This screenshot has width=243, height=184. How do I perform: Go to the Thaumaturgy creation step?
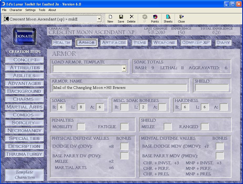pyautogui.click(x=24, y=154)
